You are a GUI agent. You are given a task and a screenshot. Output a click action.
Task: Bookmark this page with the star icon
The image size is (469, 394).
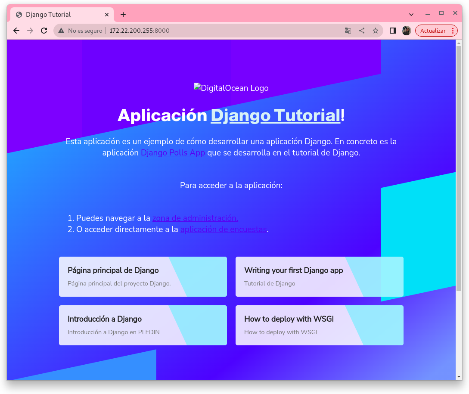click(x=375, y=31)
